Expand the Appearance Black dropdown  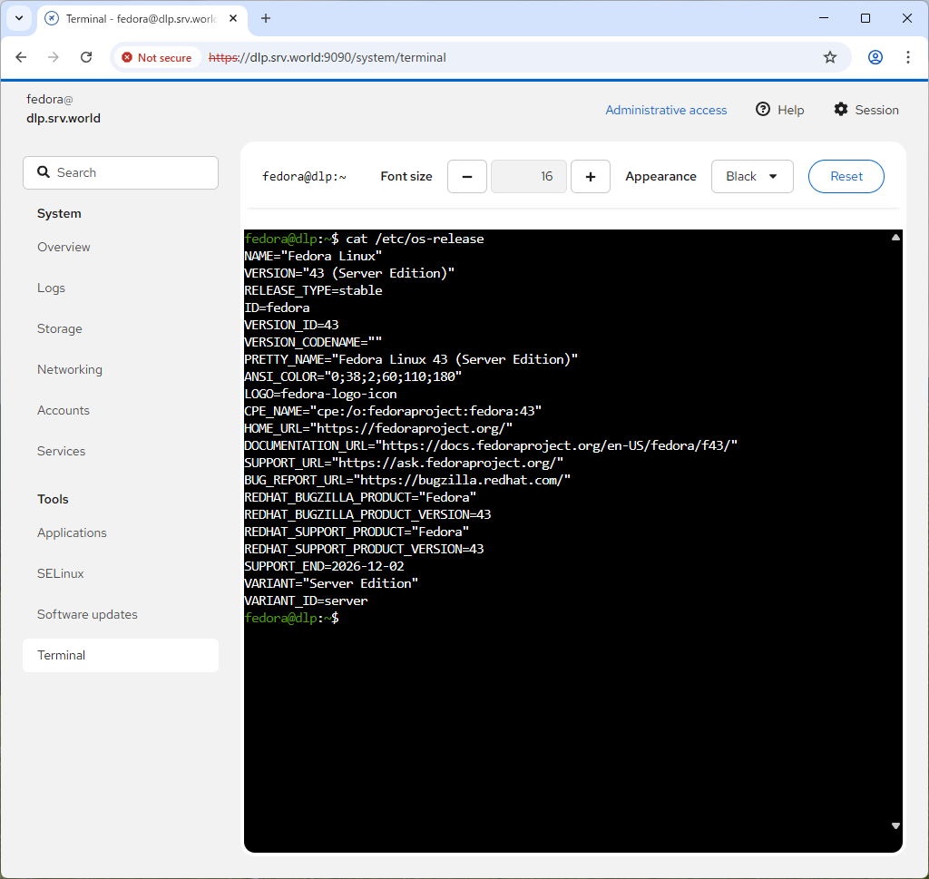pos(752,177)
